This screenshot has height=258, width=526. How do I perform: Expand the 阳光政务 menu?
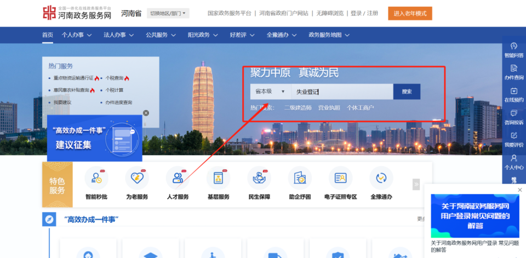click(x=203, y=35)
